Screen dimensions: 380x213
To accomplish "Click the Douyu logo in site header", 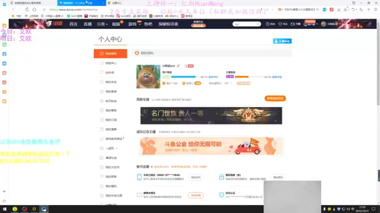I will point(54,24).
